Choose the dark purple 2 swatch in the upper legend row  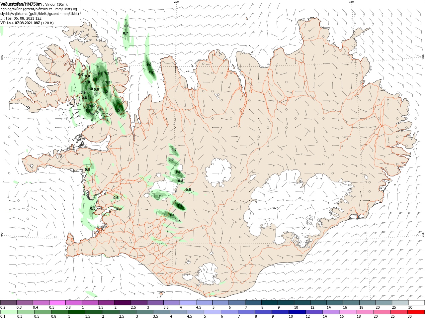click(x=123, y=303)
